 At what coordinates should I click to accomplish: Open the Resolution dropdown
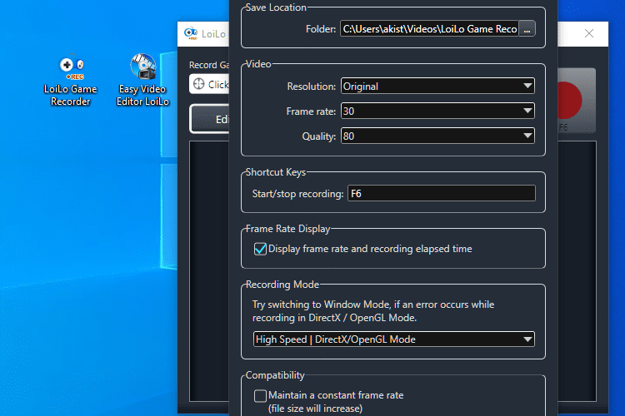click(437, 86)
